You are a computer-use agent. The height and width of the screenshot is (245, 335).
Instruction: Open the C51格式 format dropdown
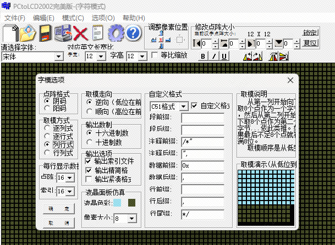(184, 106)
